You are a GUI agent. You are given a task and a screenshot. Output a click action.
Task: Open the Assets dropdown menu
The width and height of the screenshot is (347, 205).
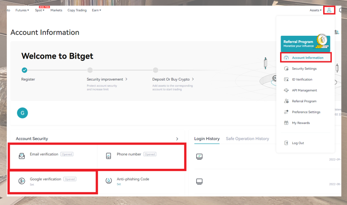pyautogui.click(x=316, y=10)
